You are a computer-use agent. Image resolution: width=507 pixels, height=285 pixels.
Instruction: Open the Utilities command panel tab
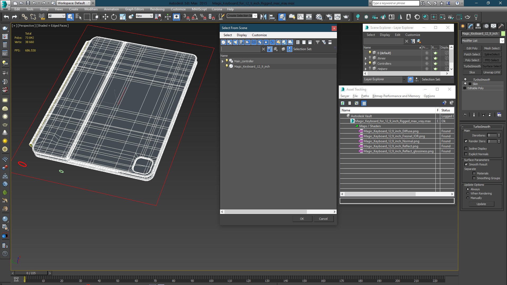pyautogui.click(x=501, y=26)
